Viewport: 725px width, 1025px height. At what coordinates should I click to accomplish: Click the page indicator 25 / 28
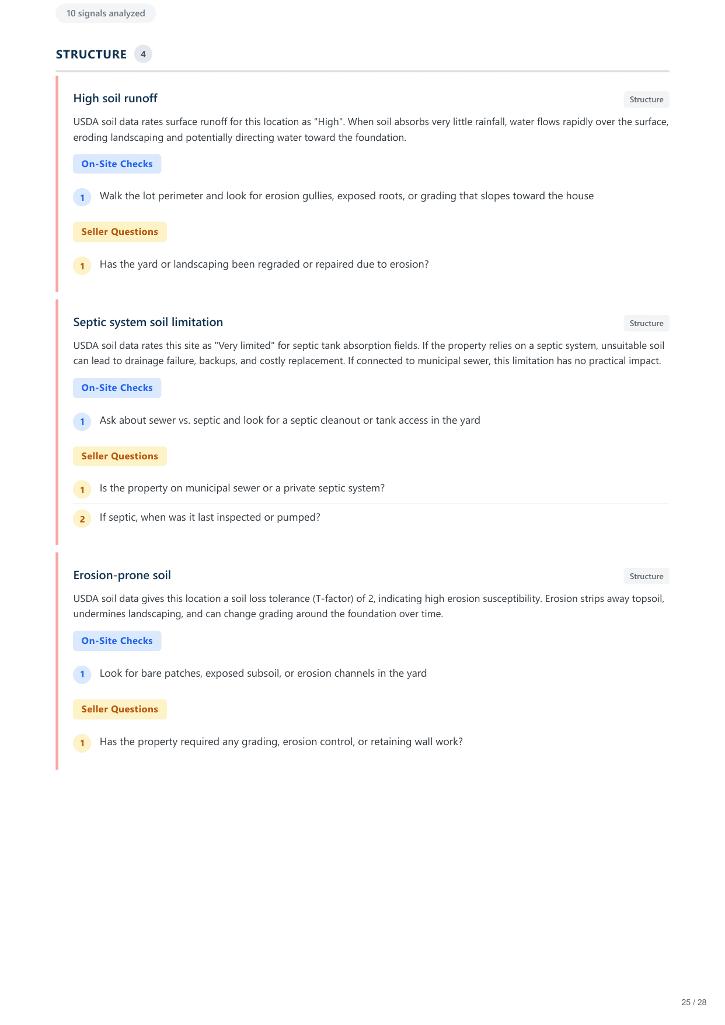pyautogui.click(x=693, y=1002)
